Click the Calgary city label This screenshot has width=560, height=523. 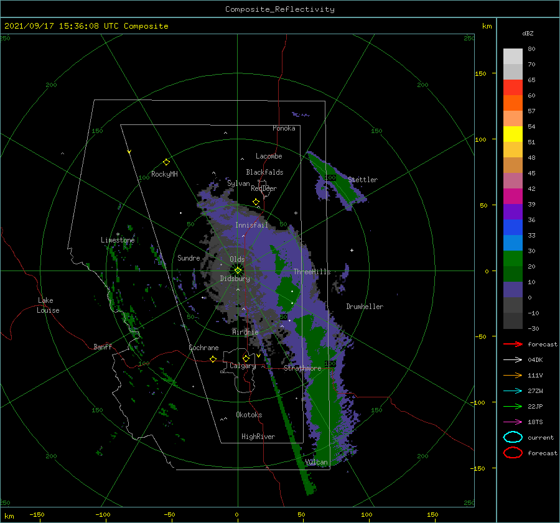[243, 366]
